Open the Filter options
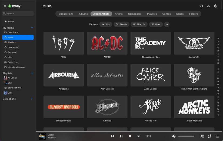The width and height of the screenshot is (223, 141). point(156,24)
